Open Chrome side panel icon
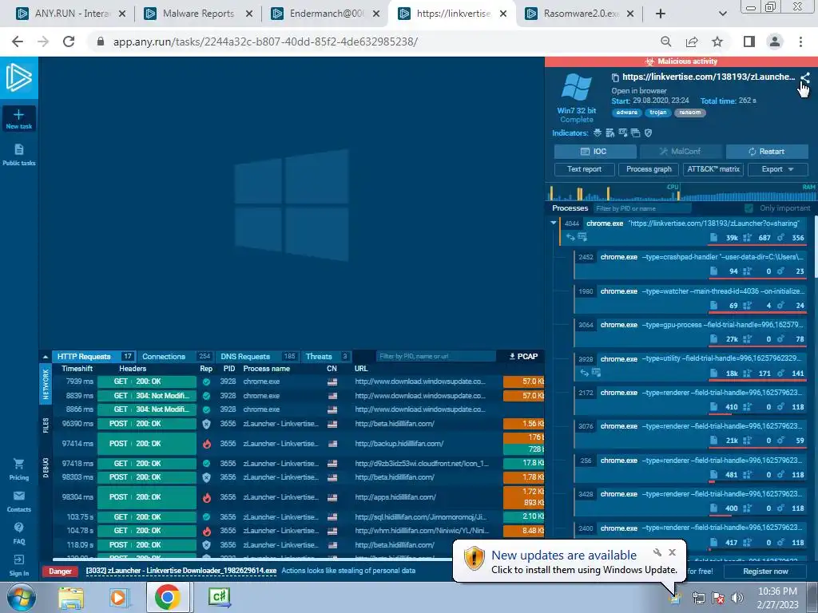Viewport: 818px width, 613px height. [x=749, y=42]
